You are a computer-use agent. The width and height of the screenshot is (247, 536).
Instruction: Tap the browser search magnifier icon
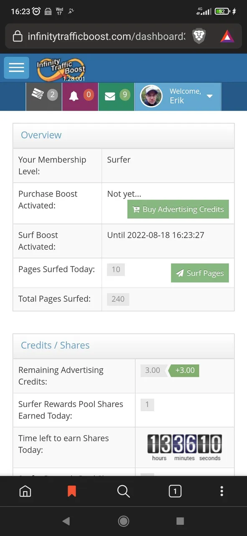(x=123, y=491)
